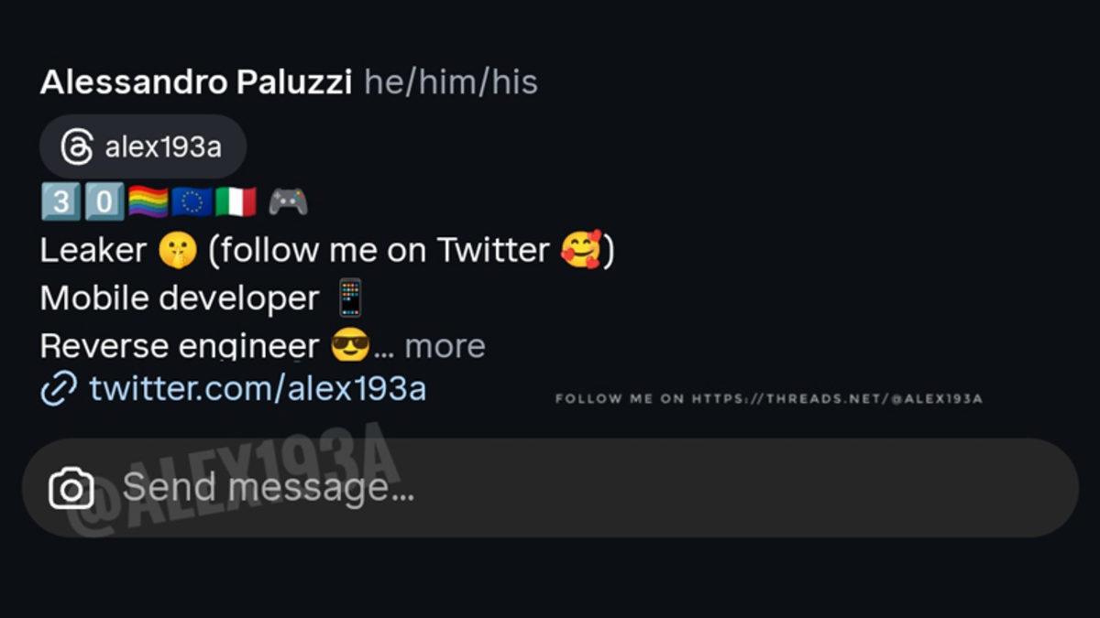Click the Threads logo icon
The image size is (1100, 618).
(77, 147)
